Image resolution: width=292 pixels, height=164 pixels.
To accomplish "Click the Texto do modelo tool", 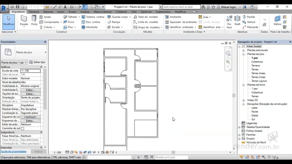I will point(146,17).
